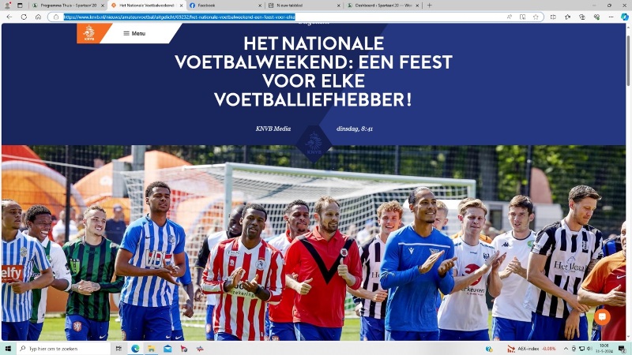Open Edge Collections icon
The height and width of the screenshot is (355, 632).
[x=582, y=17]
